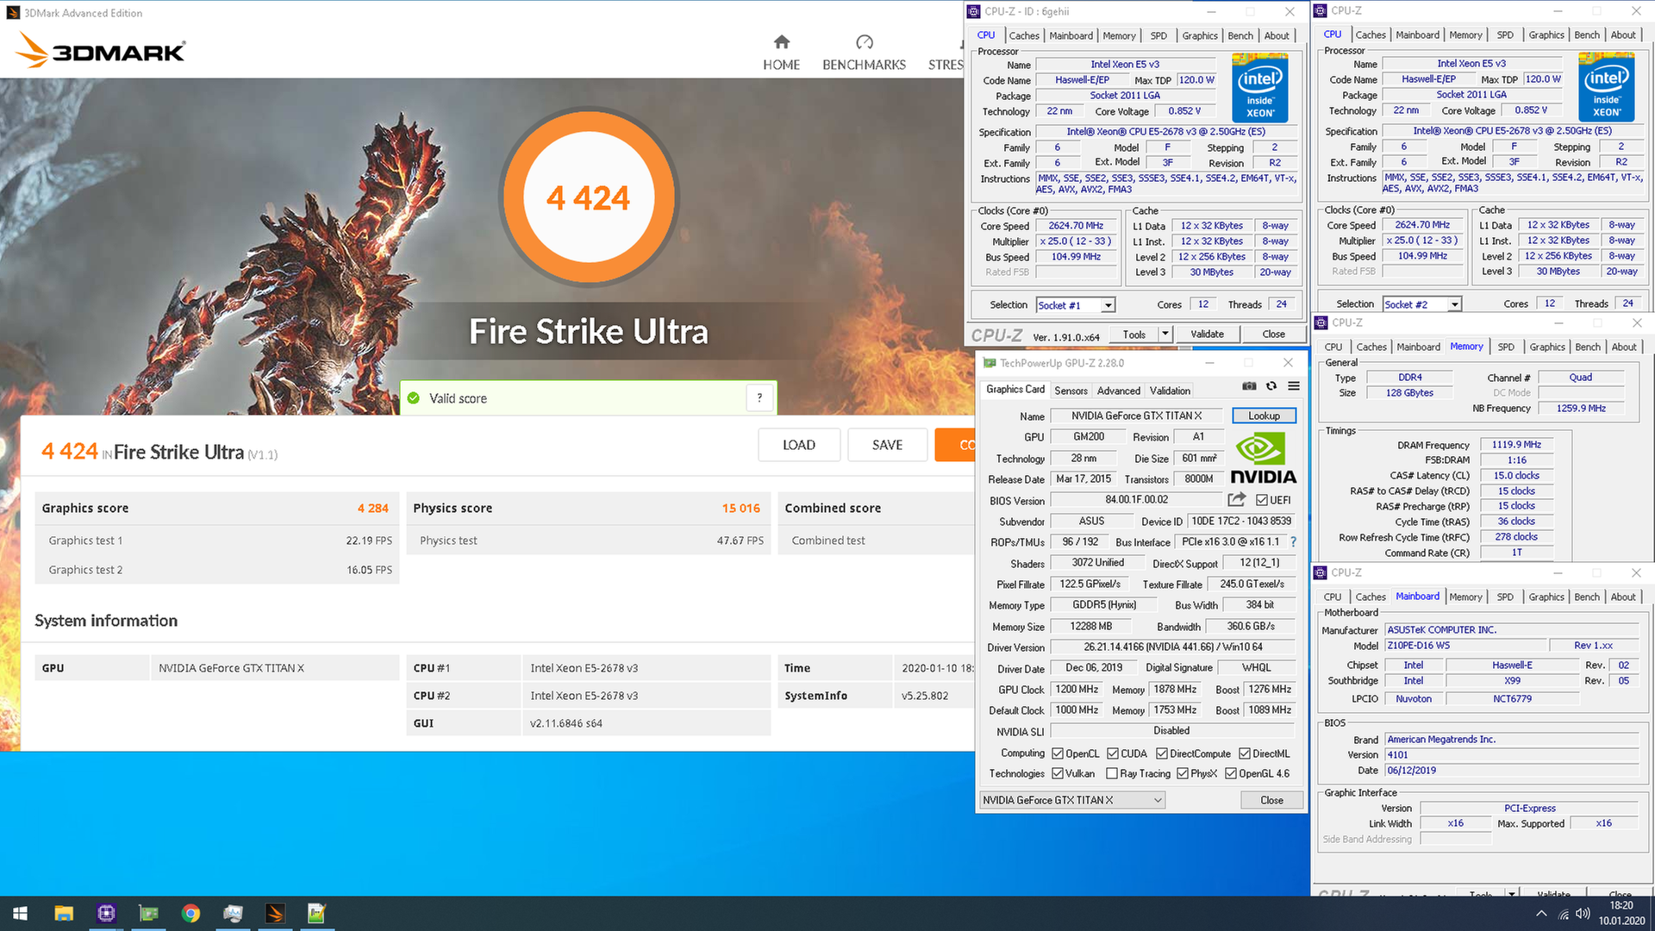Toggle Ray Tracing checkbox
This screenshot has height=931, width=1655.
tap(1112, 773)
